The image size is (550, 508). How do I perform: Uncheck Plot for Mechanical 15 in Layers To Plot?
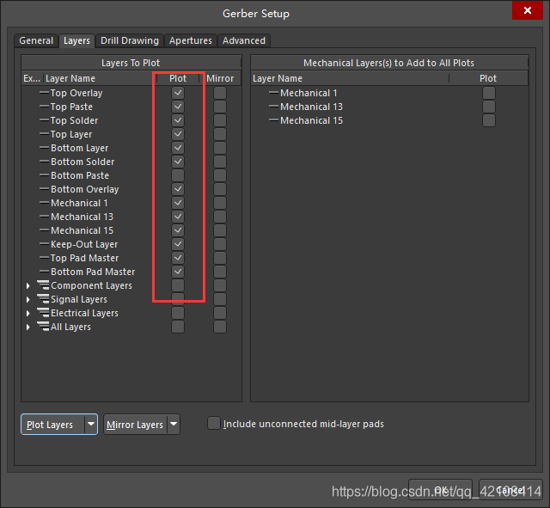(178, 230)
